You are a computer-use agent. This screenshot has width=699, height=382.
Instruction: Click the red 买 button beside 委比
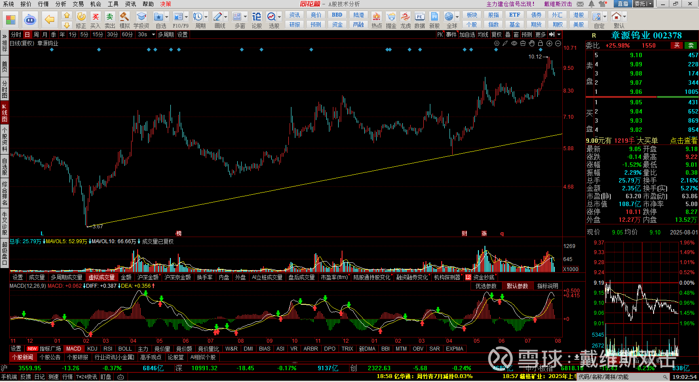tap(677, 45)
